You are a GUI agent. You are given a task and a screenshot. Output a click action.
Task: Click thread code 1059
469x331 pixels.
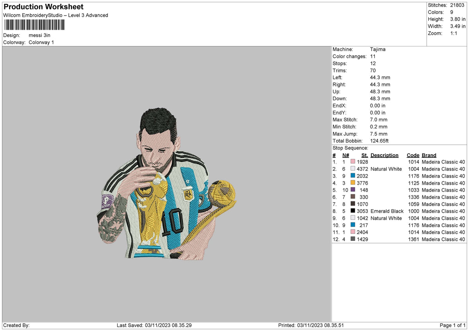(414, 204)
